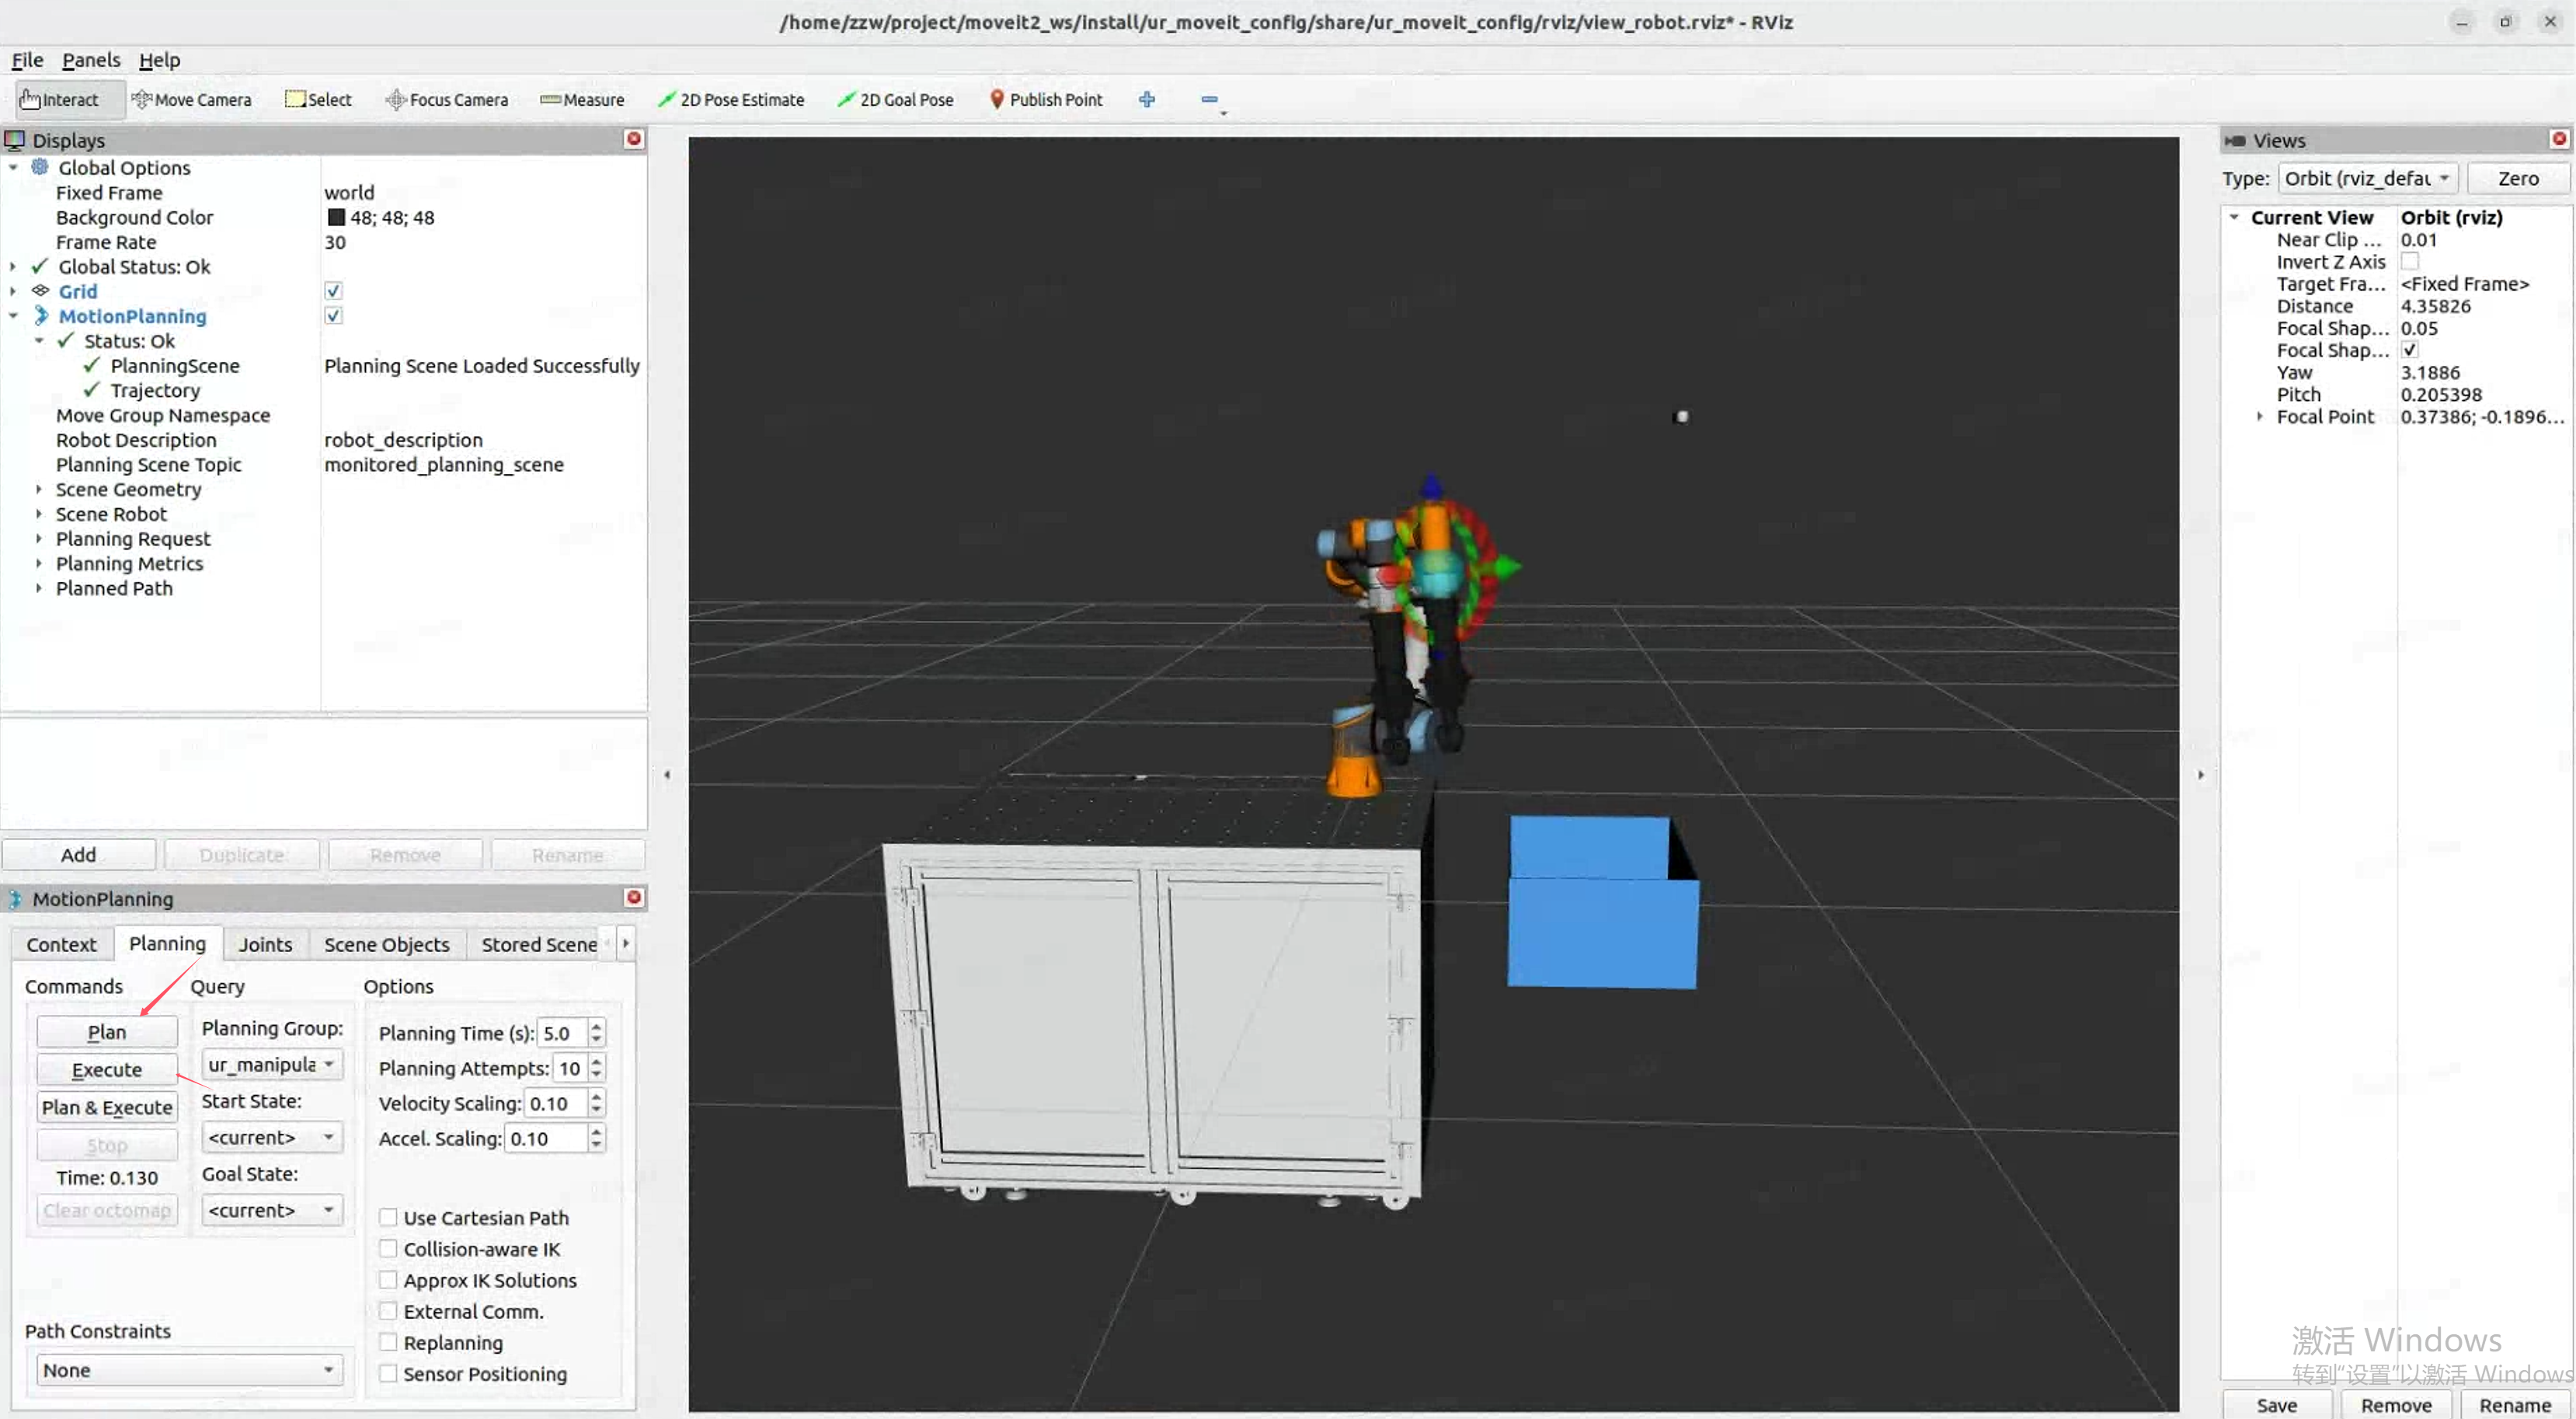
Task: Click the blue plus add-tool icon
Action: point(1147,99)
